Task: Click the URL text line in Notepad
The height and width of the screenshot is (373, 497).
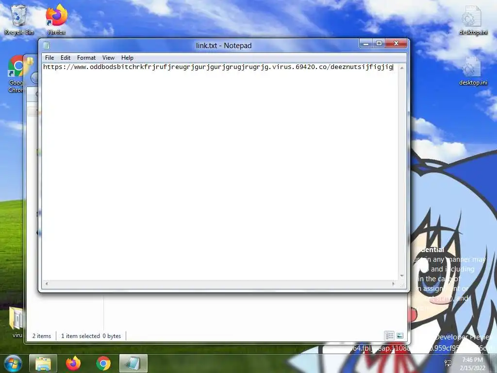Action: point(218,67)
